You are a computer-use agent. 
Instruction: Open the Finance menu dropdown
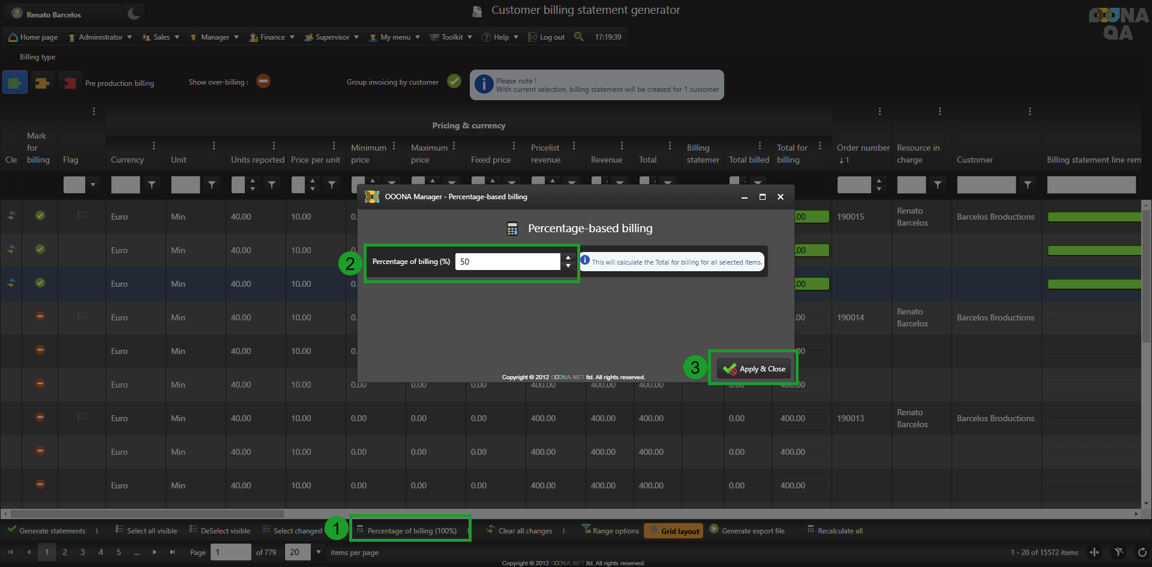[272, 37]
